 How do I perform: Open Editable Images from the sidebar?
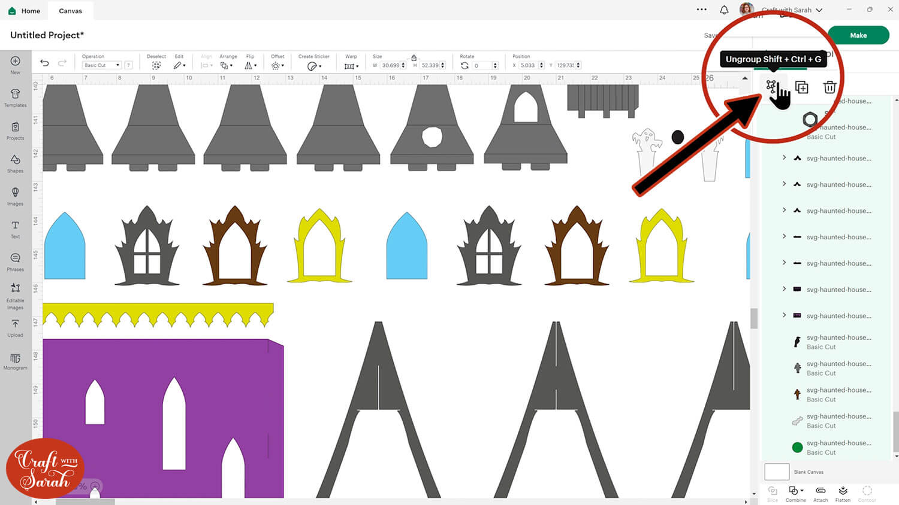(x=16, y=296)
